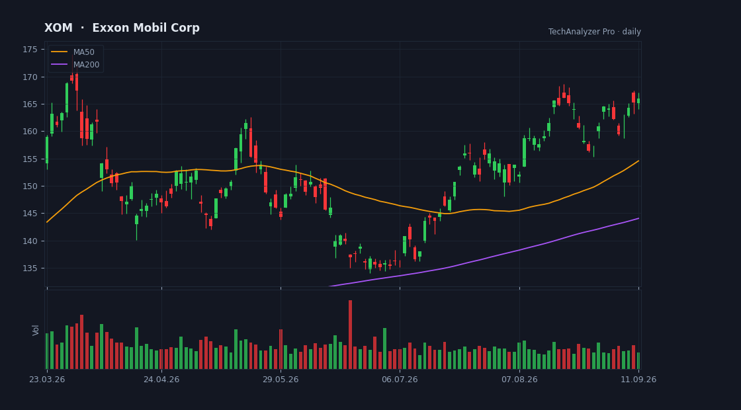Viewport: 741px width, 410px height.
Task: Select the MA200 legend entry
Action: tap(75, 65)
